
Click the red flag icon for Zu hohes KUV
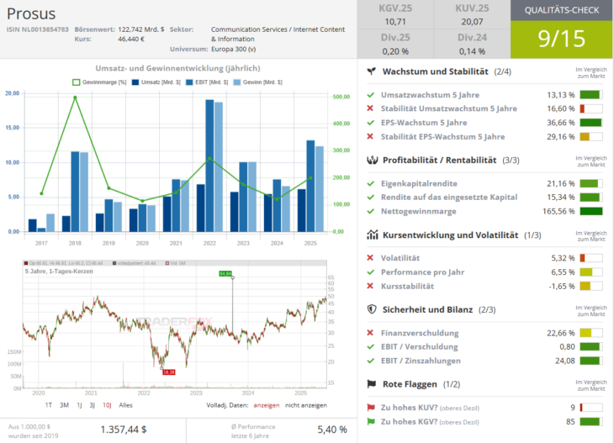(x=371, y=408)
